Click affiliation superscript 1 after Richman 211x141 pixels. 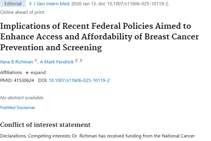36,60
